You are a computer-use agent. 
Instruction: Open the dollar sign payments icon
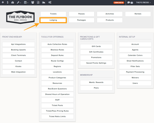click(x=7, y=2)
